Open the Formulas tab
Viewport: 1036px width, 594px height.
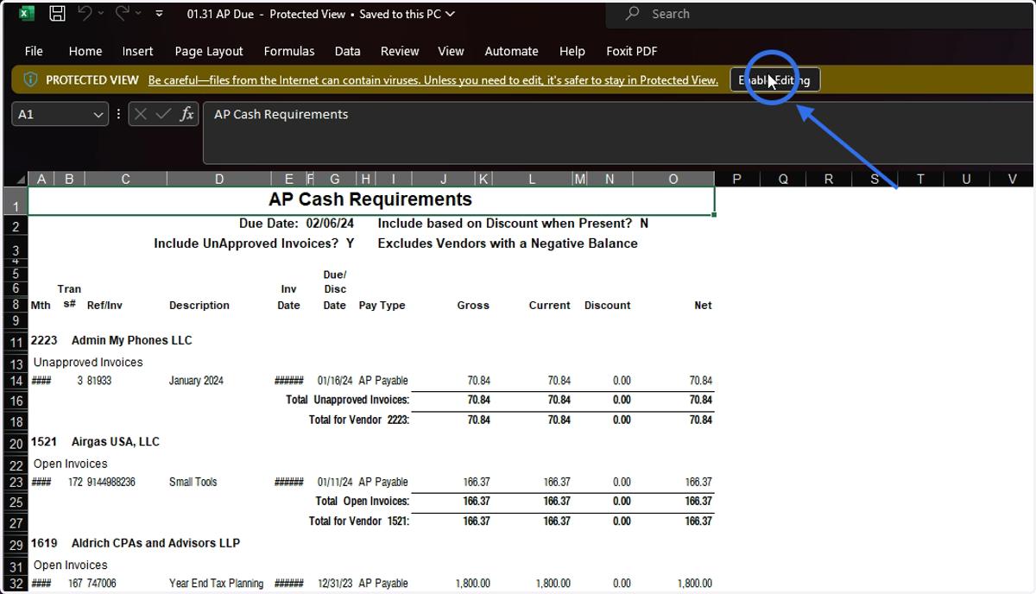(289, 51)
